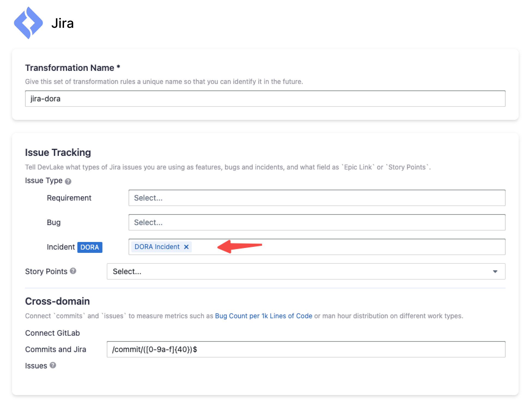Click the Connect GitLab label
Image resolution: width=529 pixels, height=406 pixels.
[52, 333]
